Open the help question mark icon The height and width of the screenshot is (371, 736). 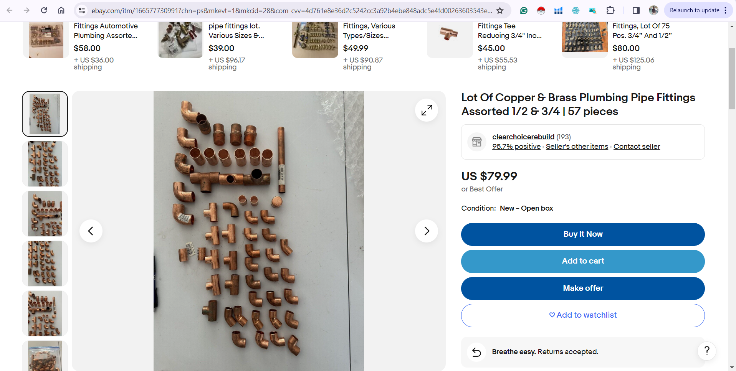tap(707, 350)
